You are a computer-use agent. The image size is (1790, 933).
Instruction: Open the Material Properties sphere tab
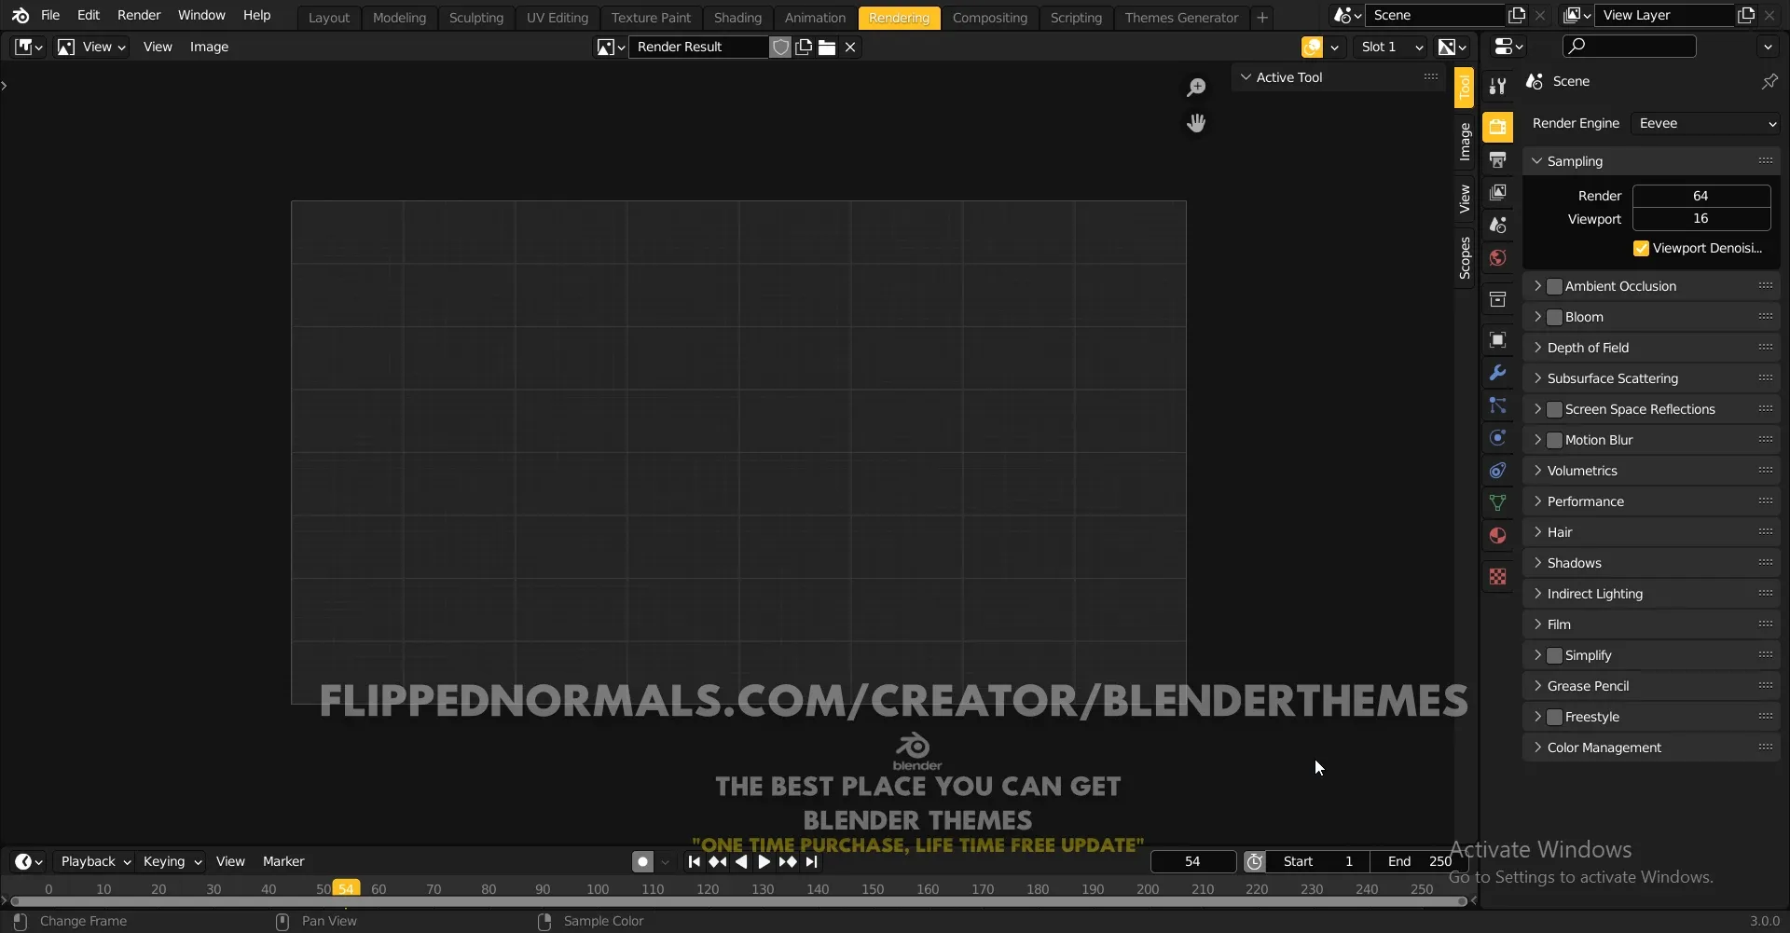pyautogui.click(x=1498, y=535)
